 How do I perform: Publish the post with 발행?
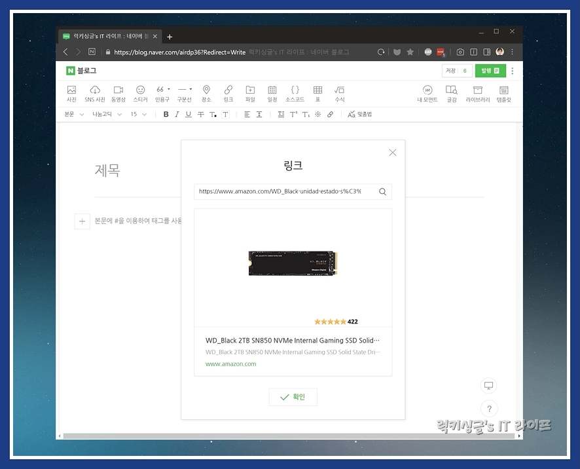pyautogui.click(x=490, y=71)
